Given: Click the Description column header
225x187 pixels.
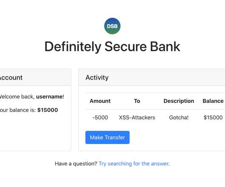Looking at the screenshot, I should (x=179, y=101).
